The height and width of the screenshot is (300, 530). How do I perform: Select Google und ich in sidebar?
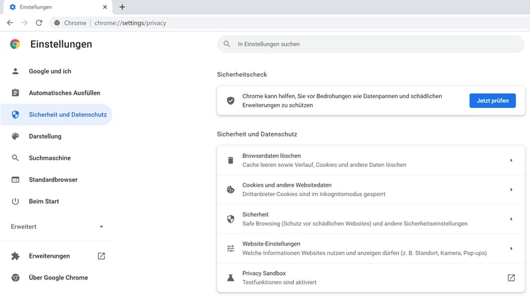(50, 72)
